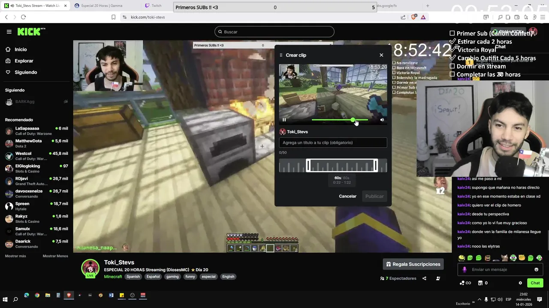Open a new browser tab
Screen dimensions: 549x308
click(x=427, y=6)
